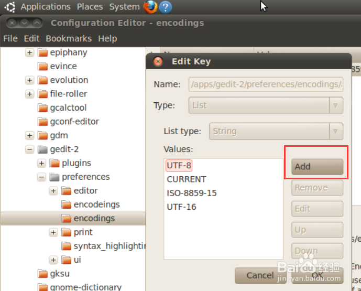
Task: Click the file-roller folder icon
Action: [x=42, y=94]
